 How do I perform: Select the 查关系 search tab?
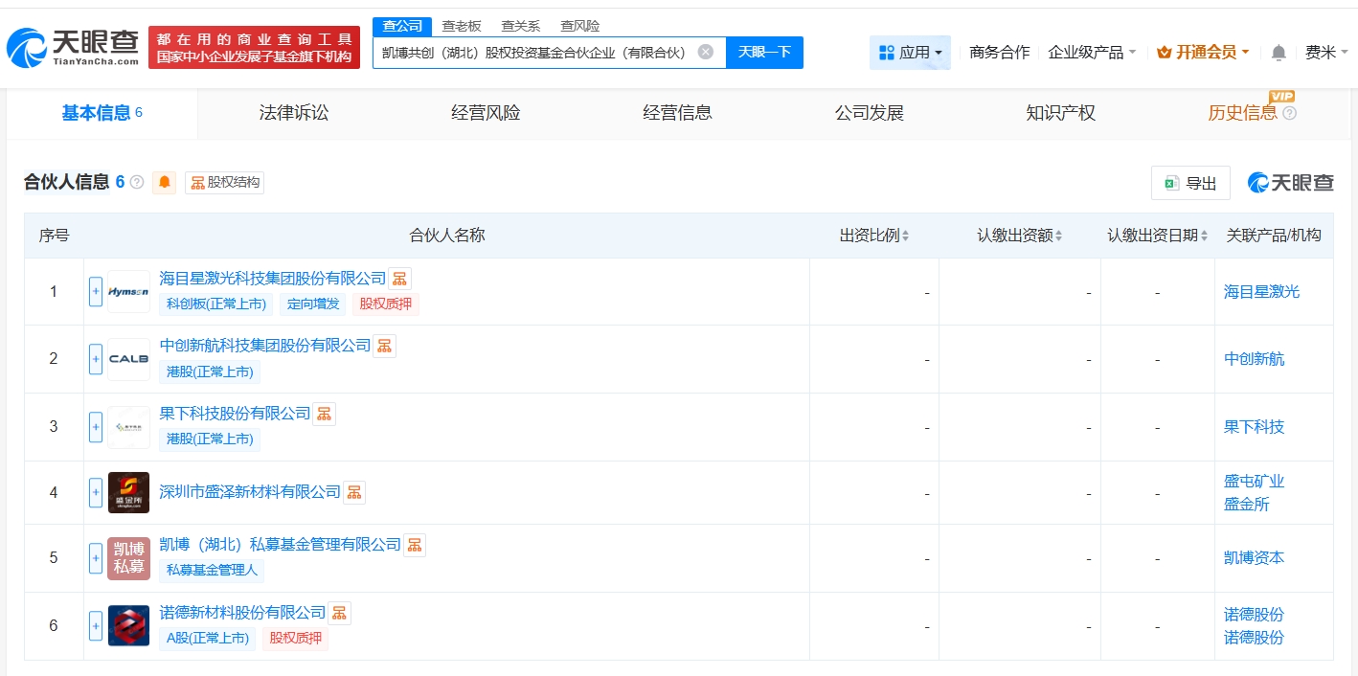[521, 26]
